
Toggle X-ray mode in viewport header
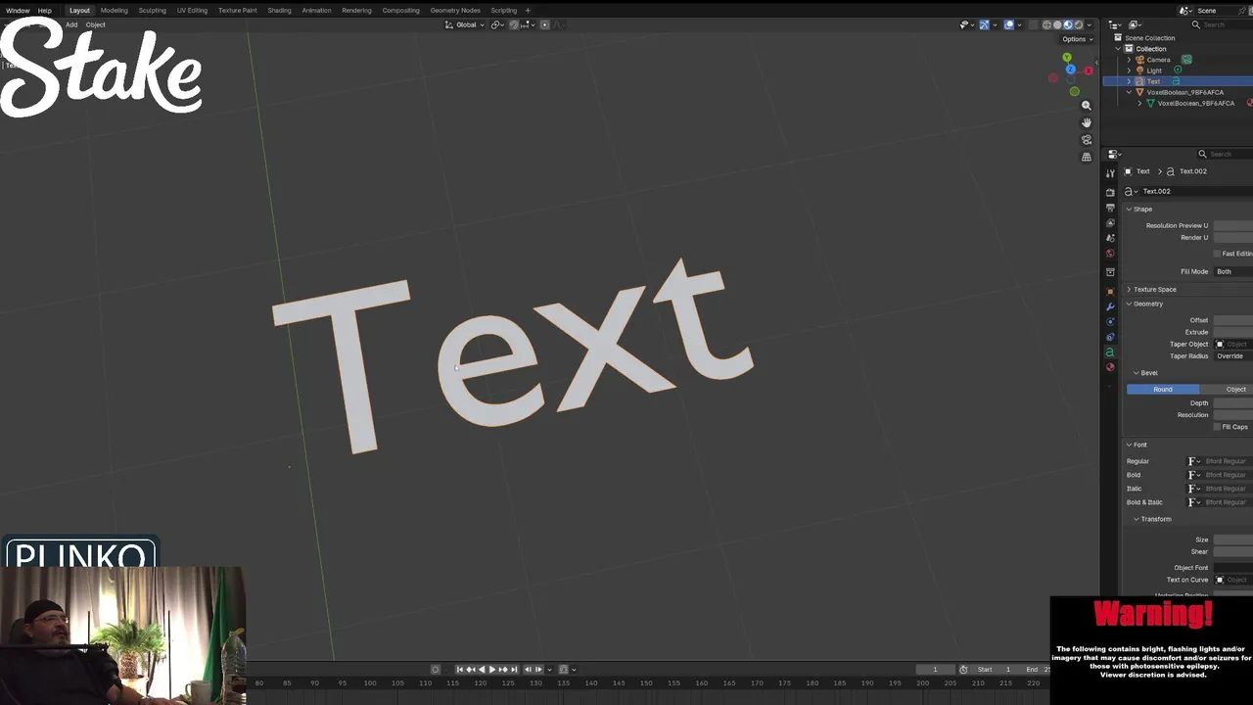[1033, 24]
